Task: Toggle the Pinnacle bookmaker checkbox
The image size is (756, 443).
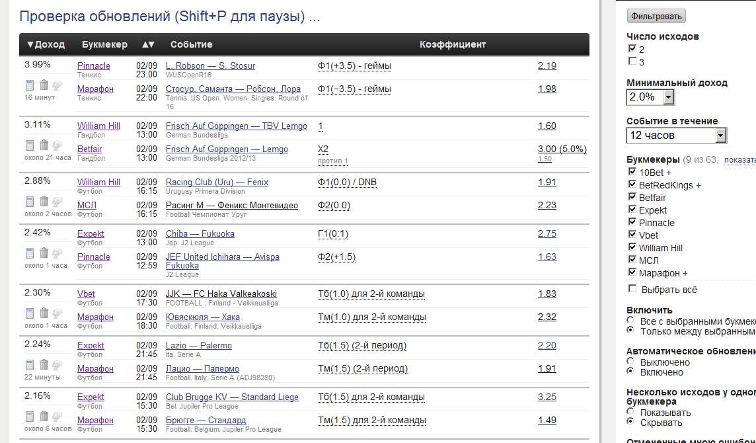Action: (632, 222)
